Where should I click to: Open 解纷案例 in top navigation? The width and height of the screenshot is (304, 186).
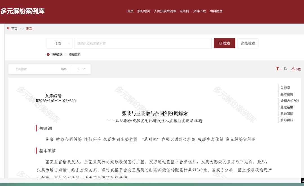(x=144, y=11)
